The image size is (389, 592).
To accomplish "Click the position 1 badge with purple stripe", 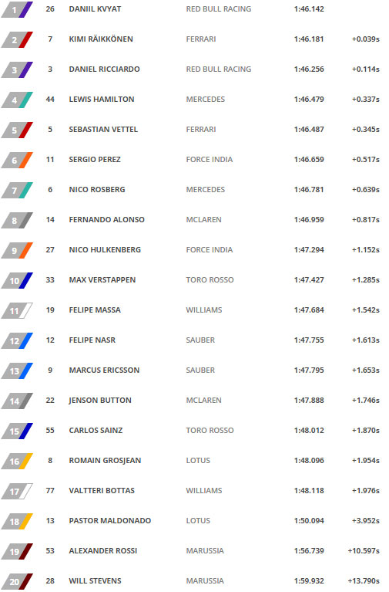I will click(17, 9).
